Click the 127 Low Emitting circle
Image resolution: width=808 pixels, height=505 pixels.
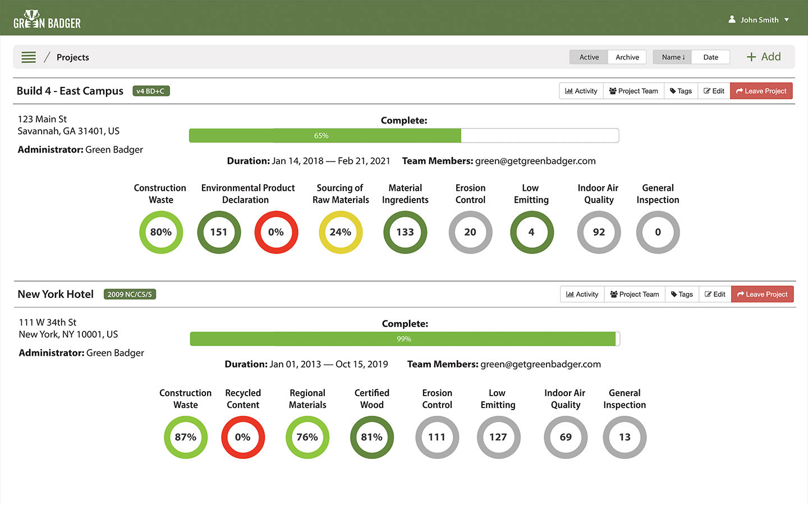point(498,437)
